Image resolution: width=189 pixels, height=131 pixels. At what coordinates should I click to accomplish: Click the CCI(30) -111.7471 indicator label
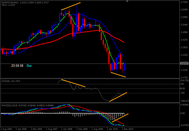(11, 81)
